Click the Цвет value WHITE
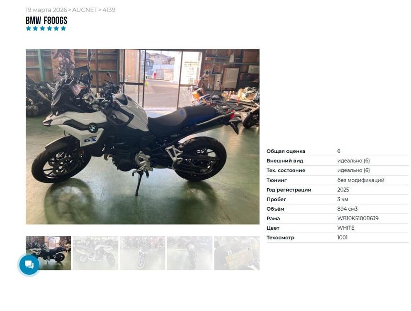The image size is (411, 311). pos(346,228)
